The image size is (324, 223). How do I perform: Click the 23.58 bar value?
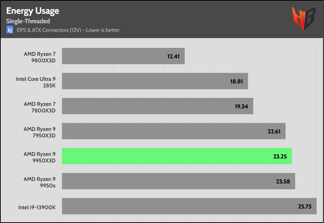283,181
